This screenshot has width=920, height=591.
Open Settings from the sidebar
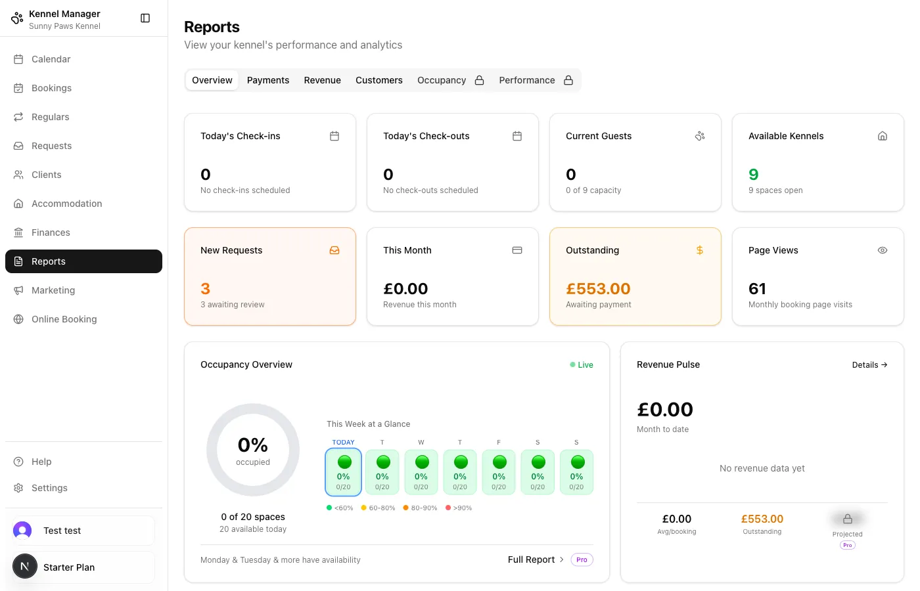point(49,488)
